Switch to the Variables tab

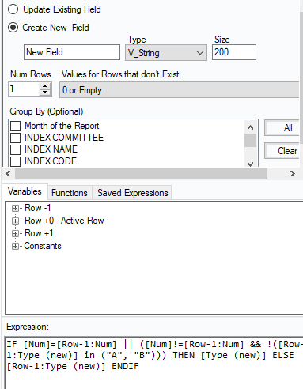coord(25,191)
